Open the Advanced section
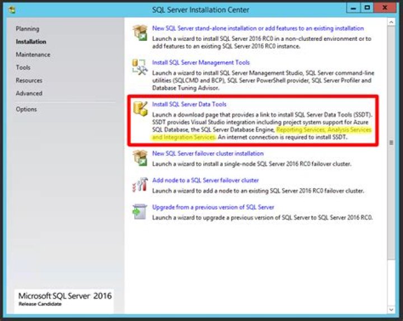The width and height of the screenshot is (403, 321). tap(29, 93)
